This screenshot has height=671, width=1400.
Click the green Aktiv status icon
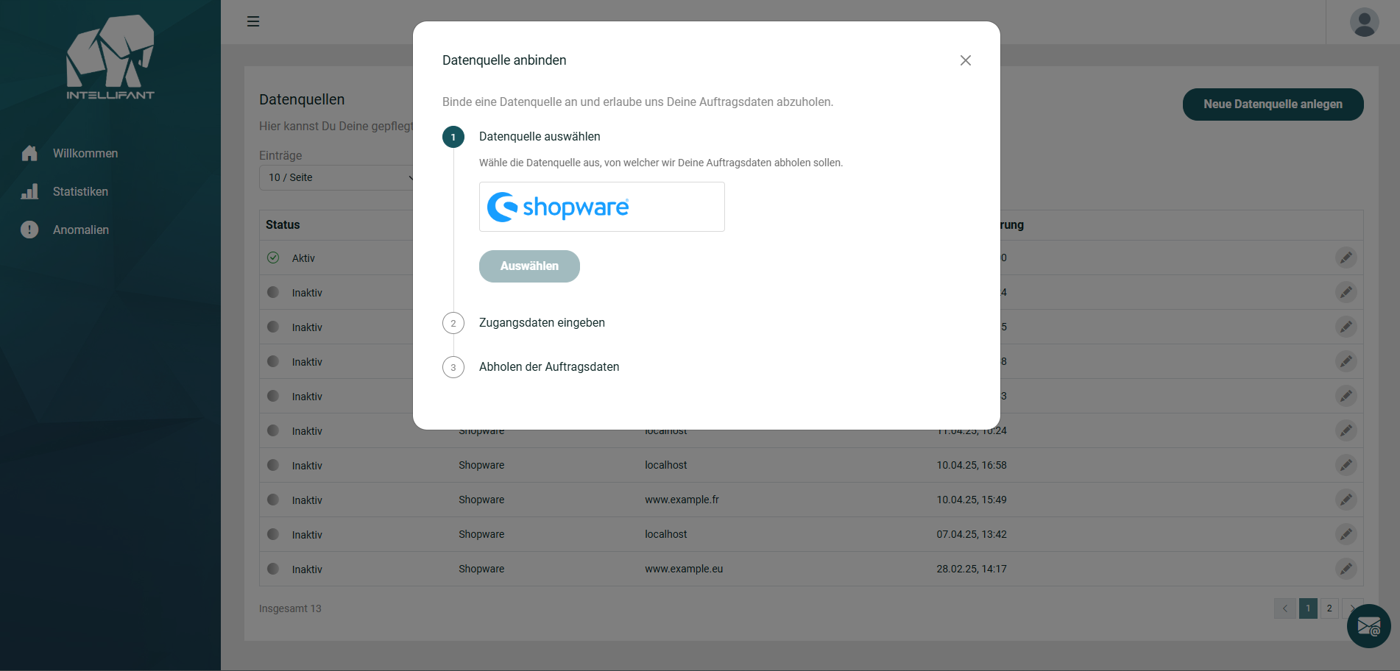(x=273, y=258)
